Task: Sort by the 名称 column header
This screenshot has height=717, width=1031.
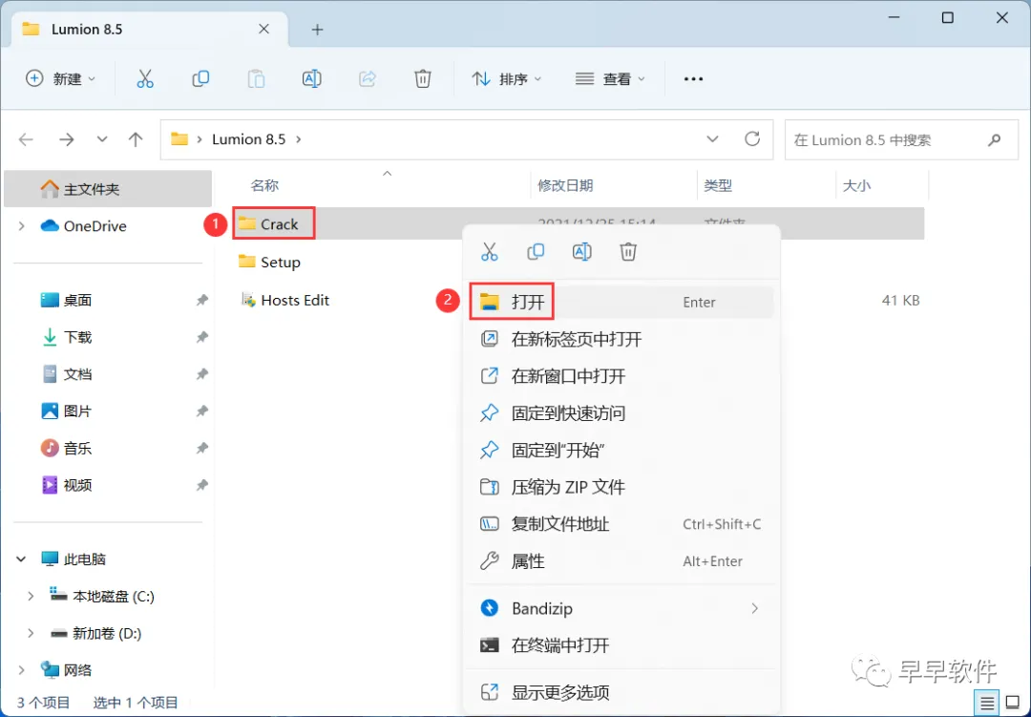Action: click(264, 185)
